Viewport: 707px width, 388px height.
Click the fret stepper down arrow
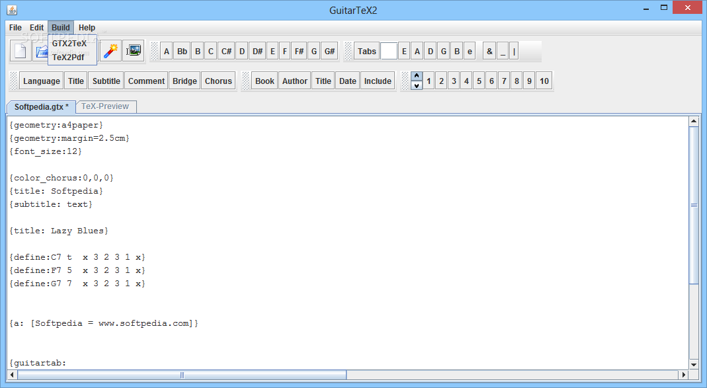pos(417,86)
